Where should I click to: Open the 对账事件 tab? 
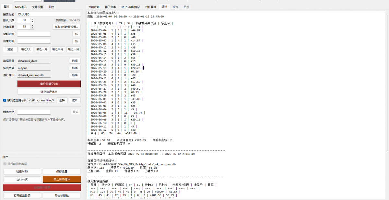pyautogui.click(x=150, y=7)
